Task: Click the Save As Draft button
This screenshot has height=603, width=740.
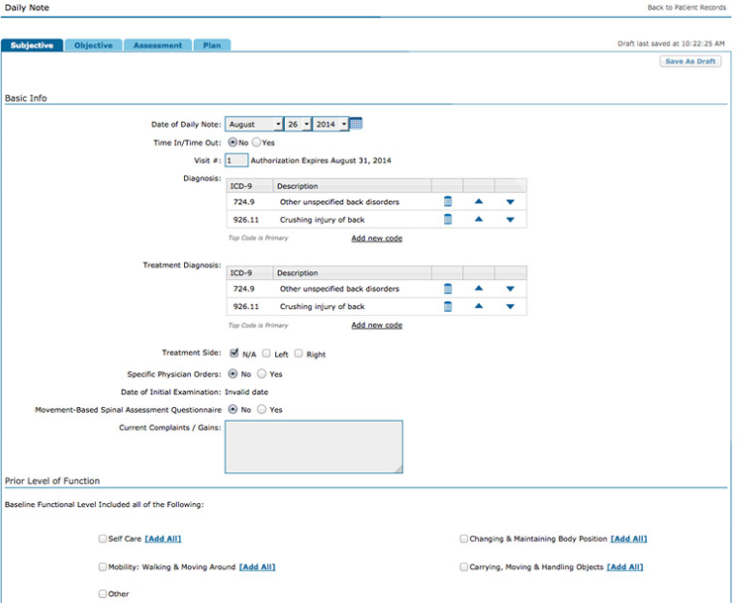Action: (x=690, y=61)
